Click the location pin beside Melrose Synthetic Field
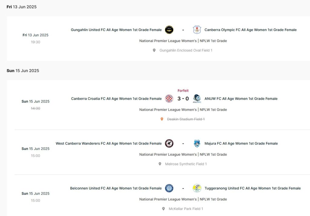The image size is (310, 216). pyautogui.click(x=160, y=164)
